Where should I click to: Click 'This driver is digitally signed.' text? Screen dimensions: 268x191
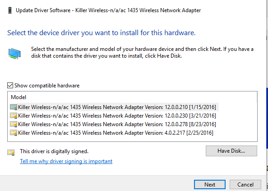(x=54, y=151)
